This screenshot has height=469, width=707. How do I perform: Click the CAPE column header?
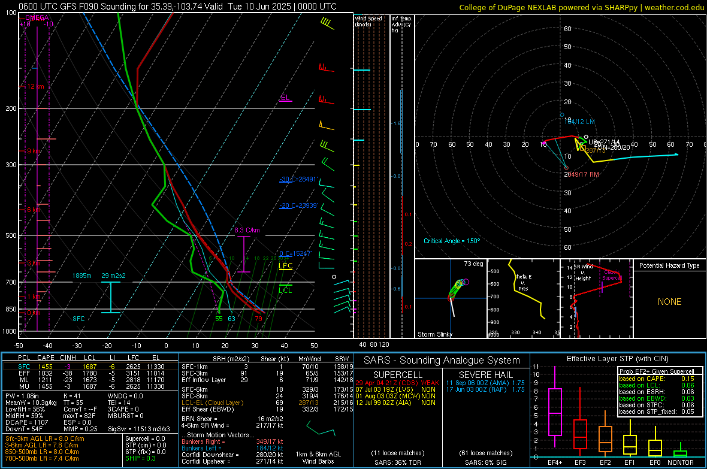(46, 358)
